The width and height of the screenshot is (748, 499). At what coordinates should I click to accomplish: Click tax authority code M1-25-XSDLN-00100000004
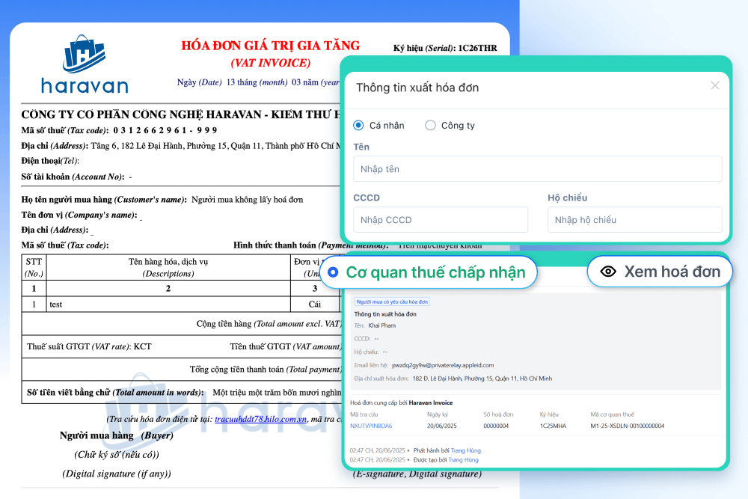(628, 426)
